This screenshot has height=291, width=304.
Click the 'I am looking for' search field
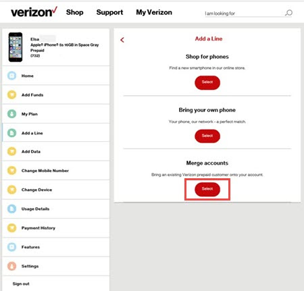coord(244,14)
